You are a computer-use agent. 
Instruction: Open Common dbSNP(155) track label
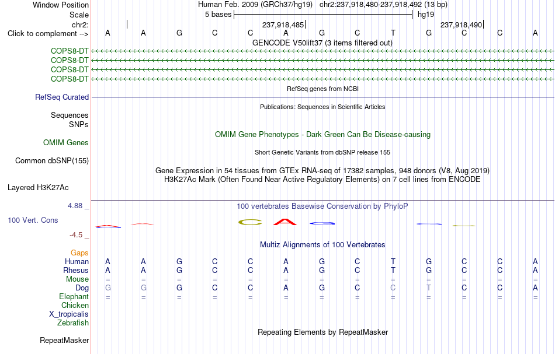pos(52,161)
